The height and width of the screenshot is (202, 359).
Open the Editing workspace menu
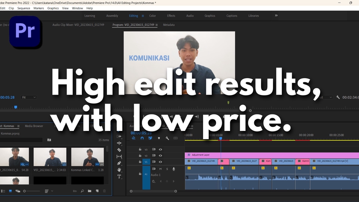pos(142,16)
